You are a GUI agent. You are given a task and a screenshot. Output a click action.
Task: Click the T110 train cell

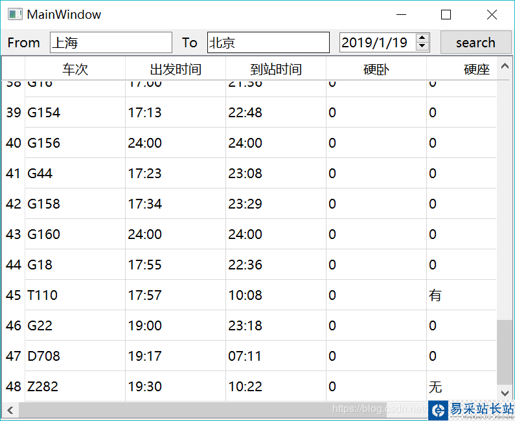[x=75, y=295]
